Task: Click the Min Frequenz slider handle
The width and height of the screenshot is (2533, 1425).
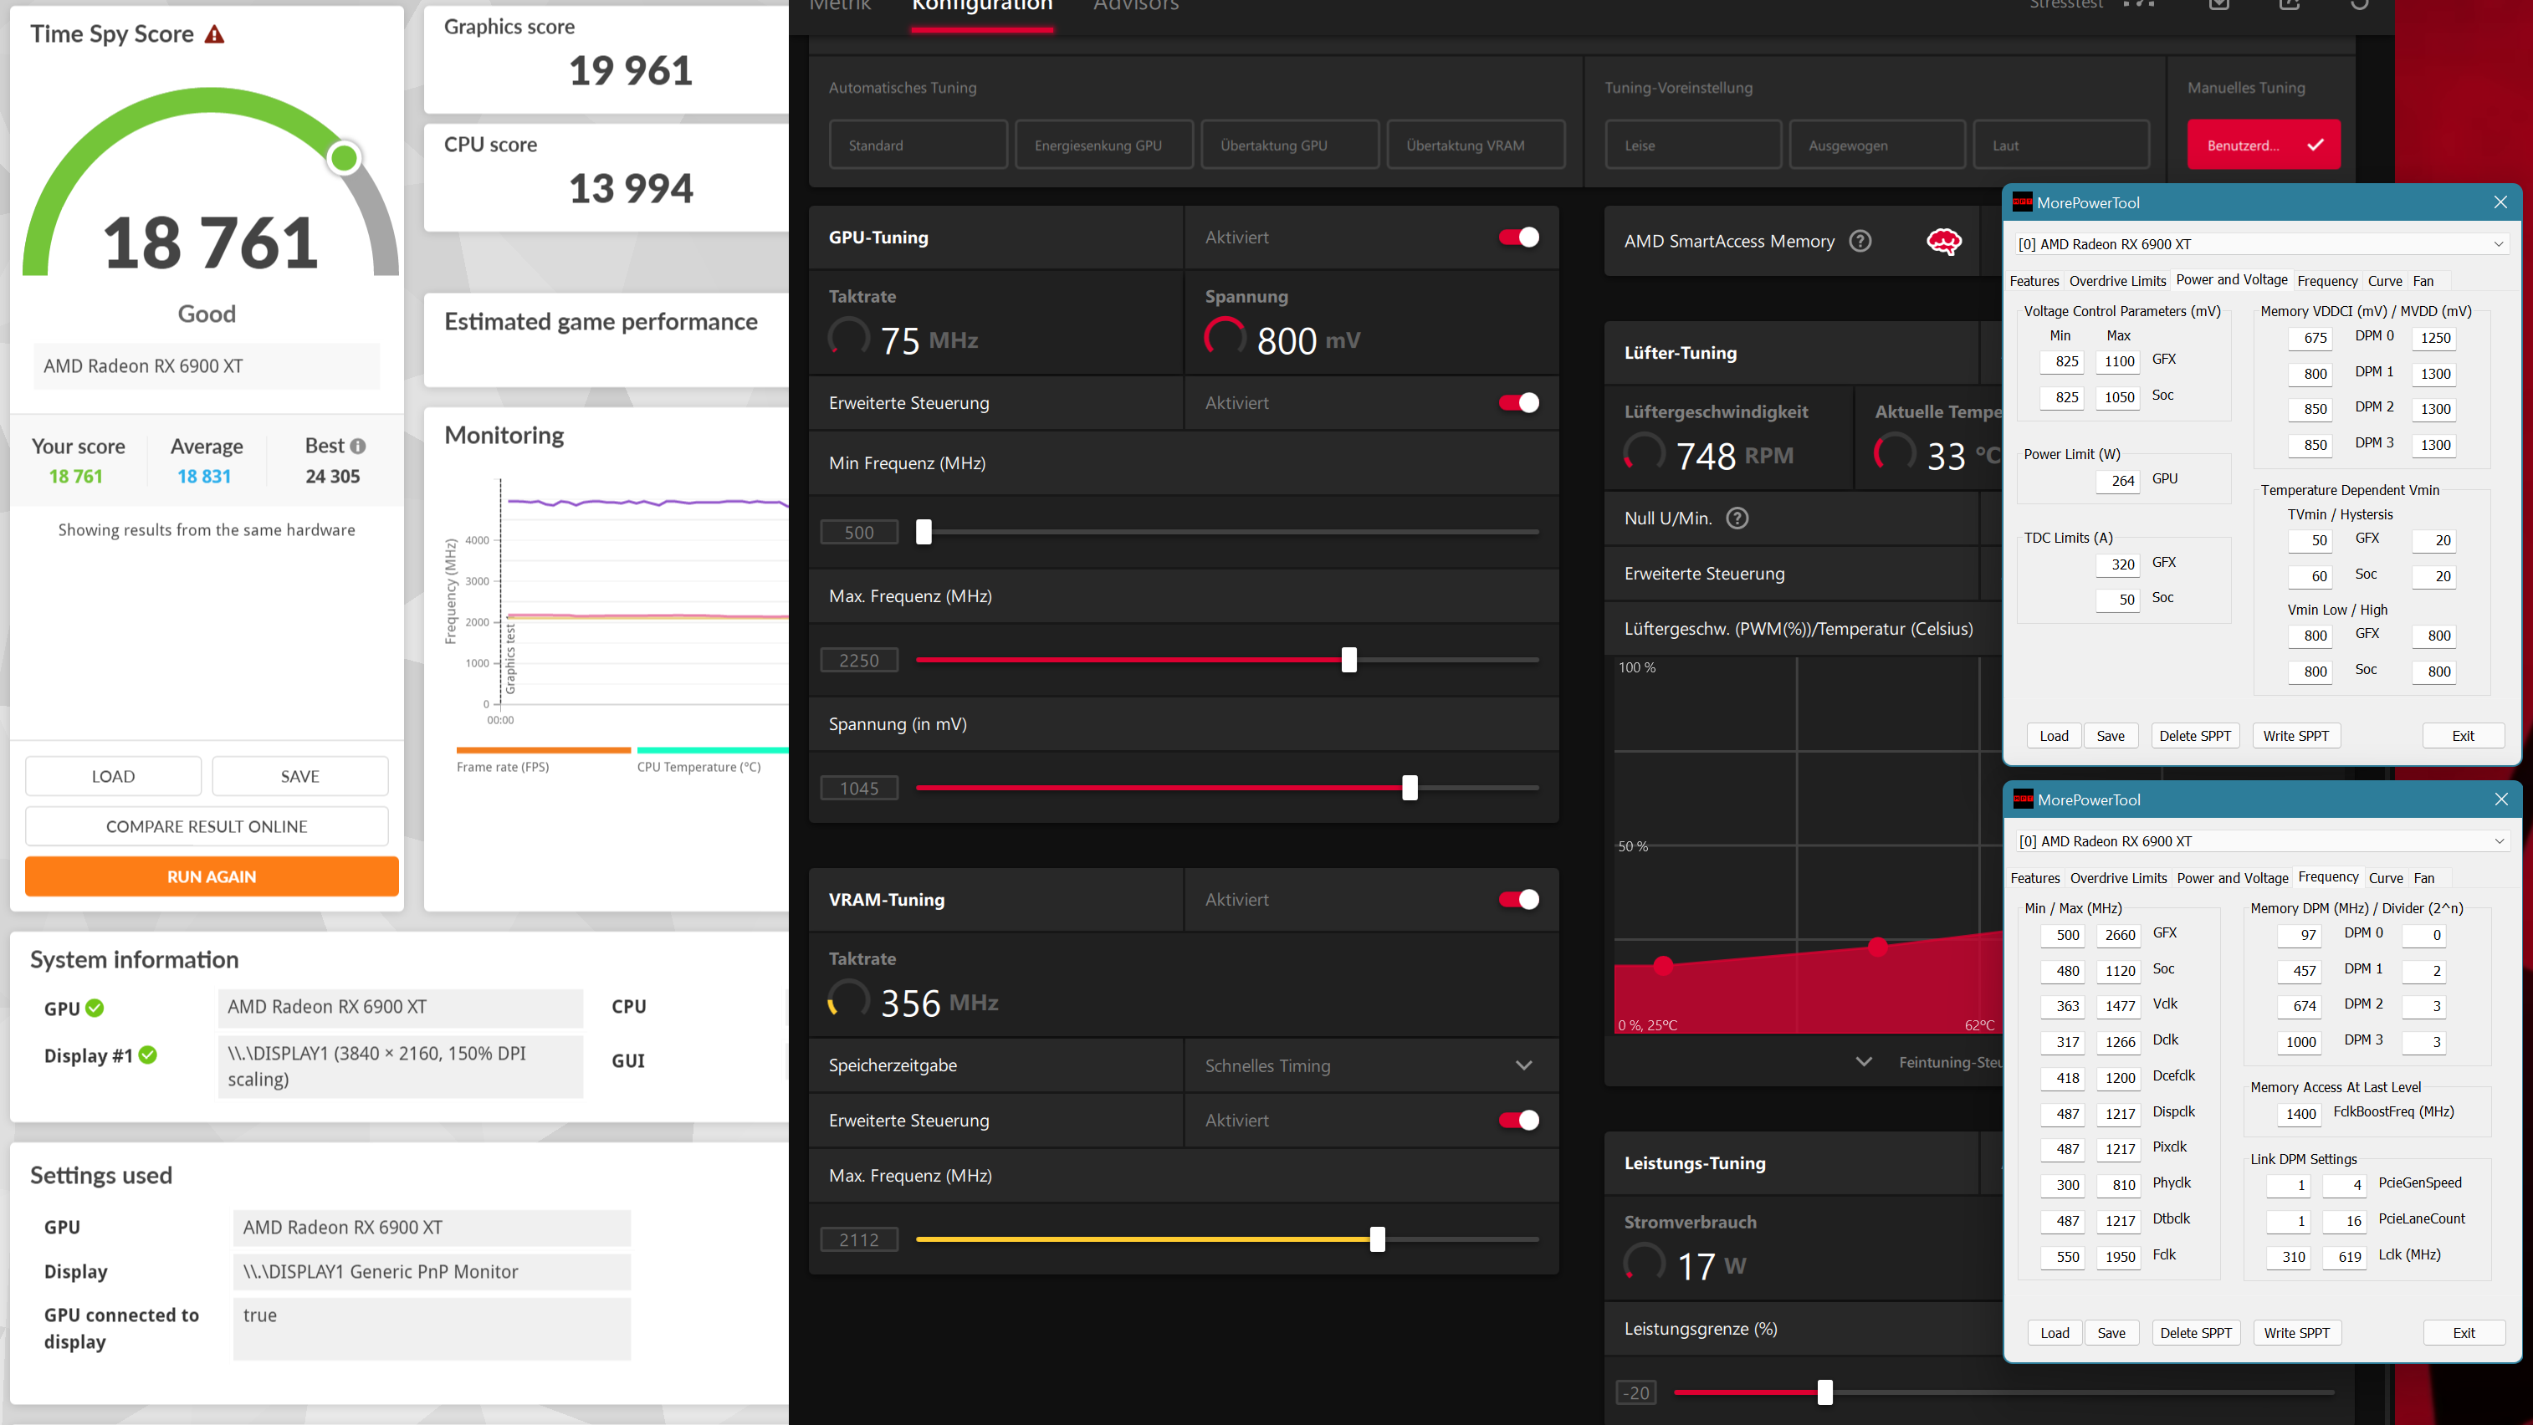Action: 924,532
